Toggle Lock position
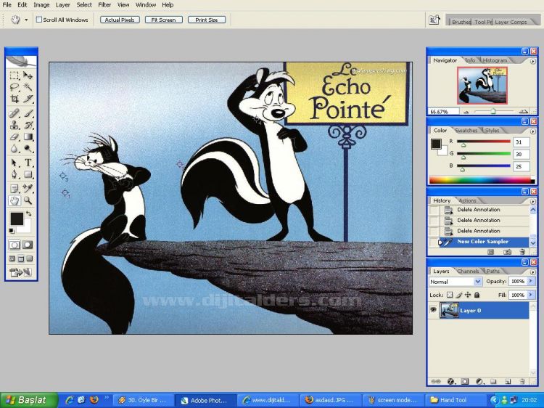544x408 pixels. 468,295
